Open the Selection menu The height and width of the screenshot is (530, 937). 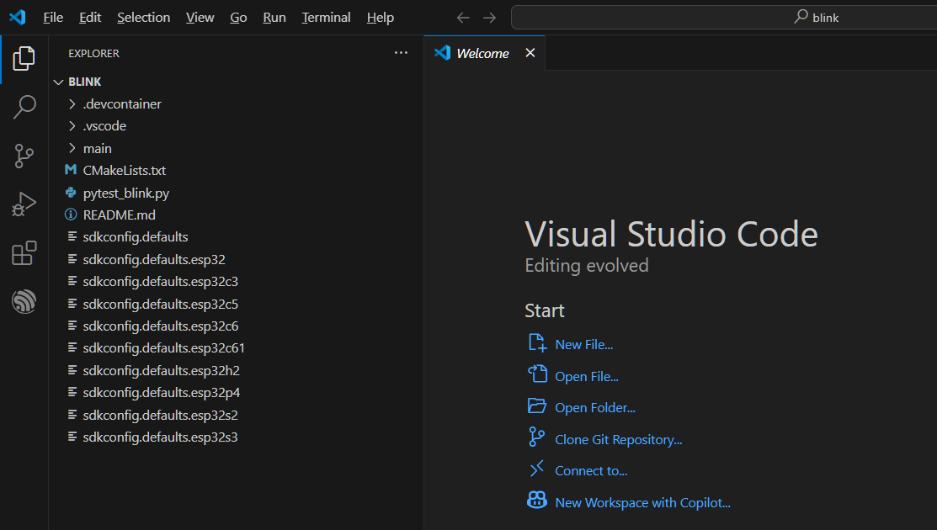point(143,18)
